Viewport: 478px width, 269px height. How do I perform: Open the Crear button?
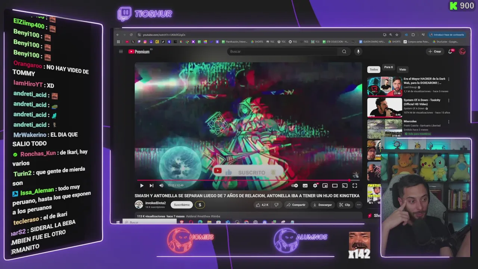(x=435, y=52)
